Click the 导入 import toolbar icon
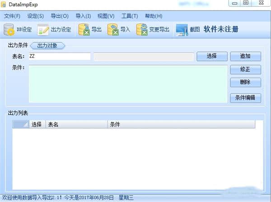Screen dimensions: 271x202 point(113,29)
